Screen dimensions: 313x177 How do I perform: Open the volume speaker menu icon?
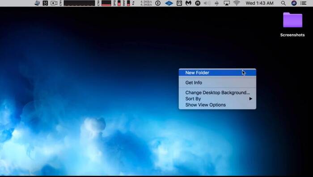(207, 3)
